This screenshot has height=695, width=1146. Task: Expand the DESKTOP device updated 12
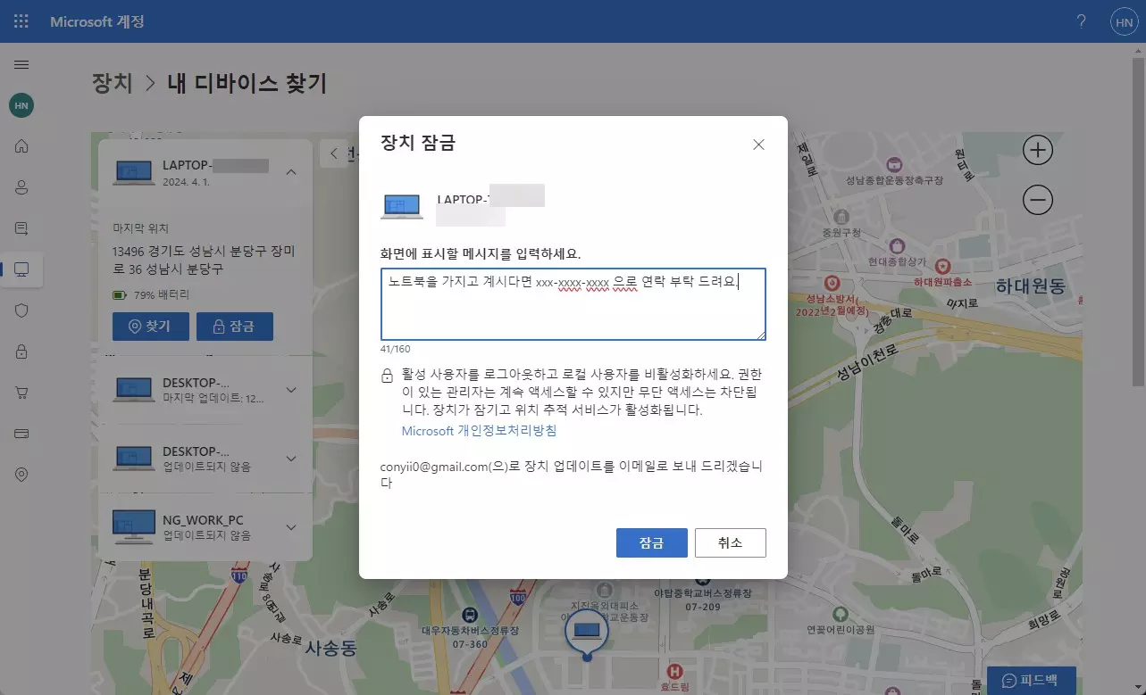291,389
